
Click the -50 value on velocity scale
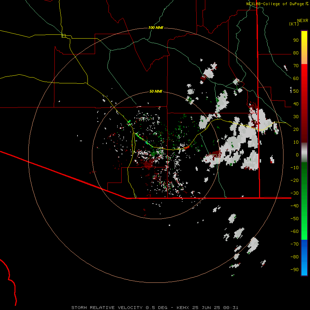pyautogui.click(x=294, y=219)
